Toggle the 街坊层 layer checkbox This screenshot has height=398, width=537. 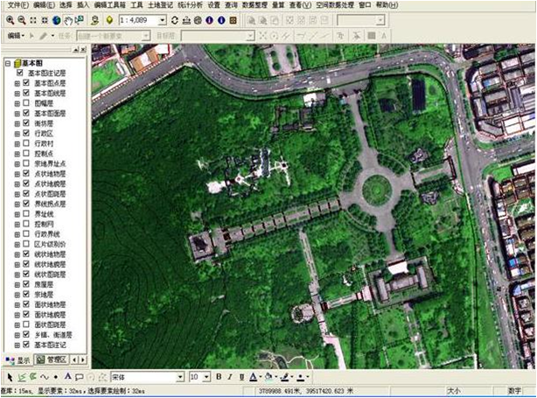(26, 123)
